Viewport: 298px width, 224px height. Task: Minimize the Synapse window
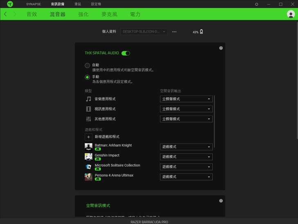(x=269, y=4)
